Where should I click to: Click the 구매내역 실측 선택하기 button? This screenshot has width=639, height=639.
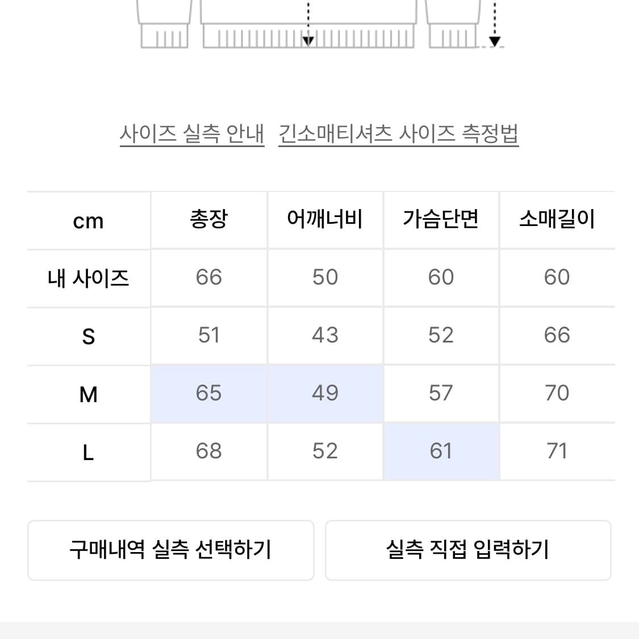170,550
